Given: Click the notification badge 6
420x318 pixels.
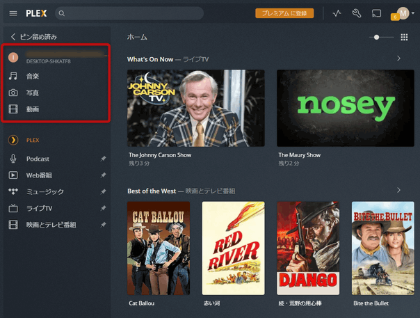Looking at the screenshot, I should coord(395,17).
